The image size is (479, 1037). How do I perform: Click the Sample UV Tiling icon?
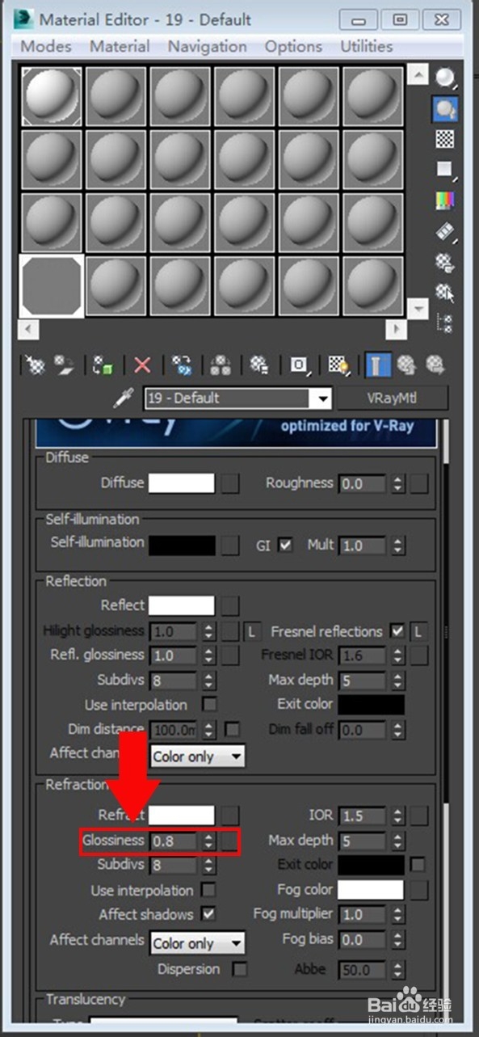445,169
